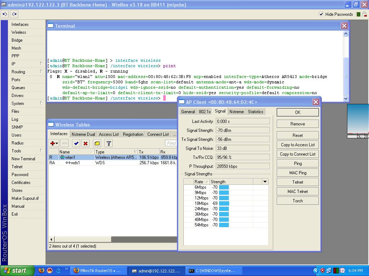Click the blue Q quick launch icon
Screen dimensions: 369x276
tap(58, 271)
